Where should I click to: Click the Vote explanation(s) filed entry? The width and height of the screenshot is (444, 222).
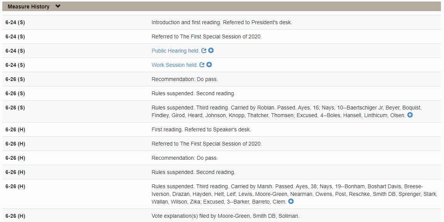click(x=225, y=216)
